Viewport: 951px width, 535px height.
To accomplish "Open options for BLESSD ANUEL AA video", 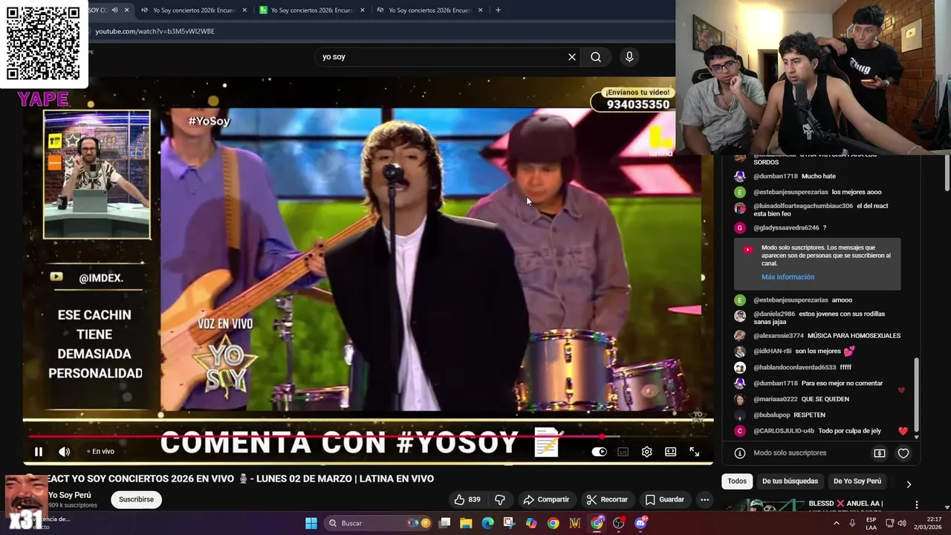I will click(x=917, y=505).
